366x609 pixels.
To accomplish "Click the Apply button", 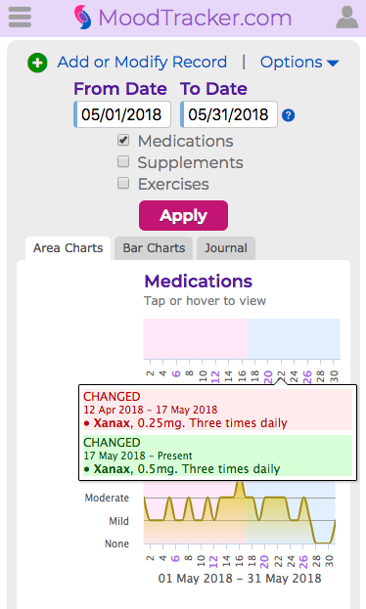I will tap(184, 216).
